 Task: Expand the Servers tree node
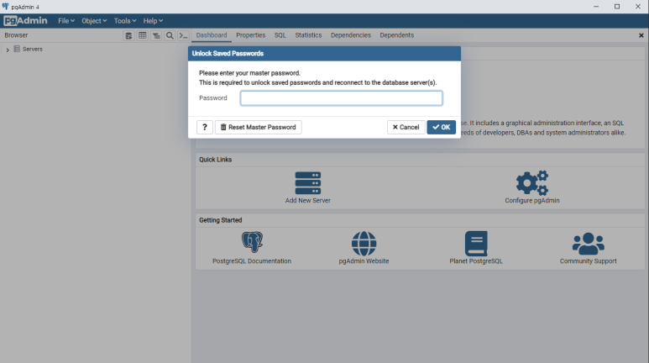pos(8,50)
